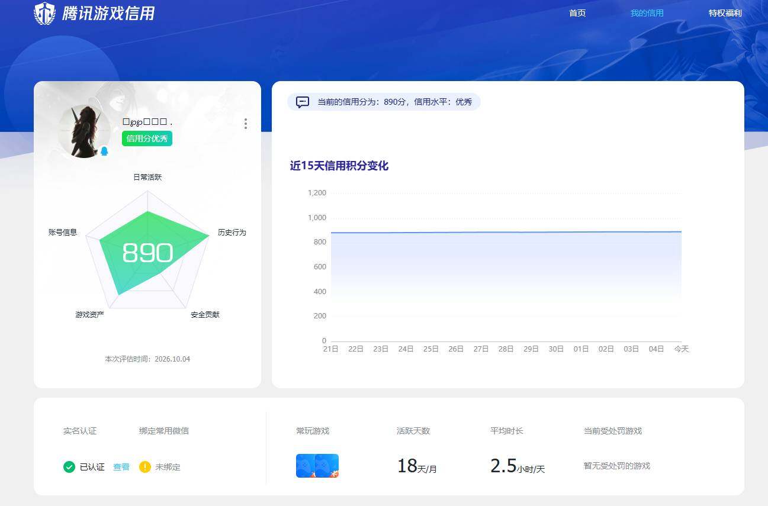Click the 1,200 y-axis value
Viewport: 768px width, 506px height.
tap(317, 193)
